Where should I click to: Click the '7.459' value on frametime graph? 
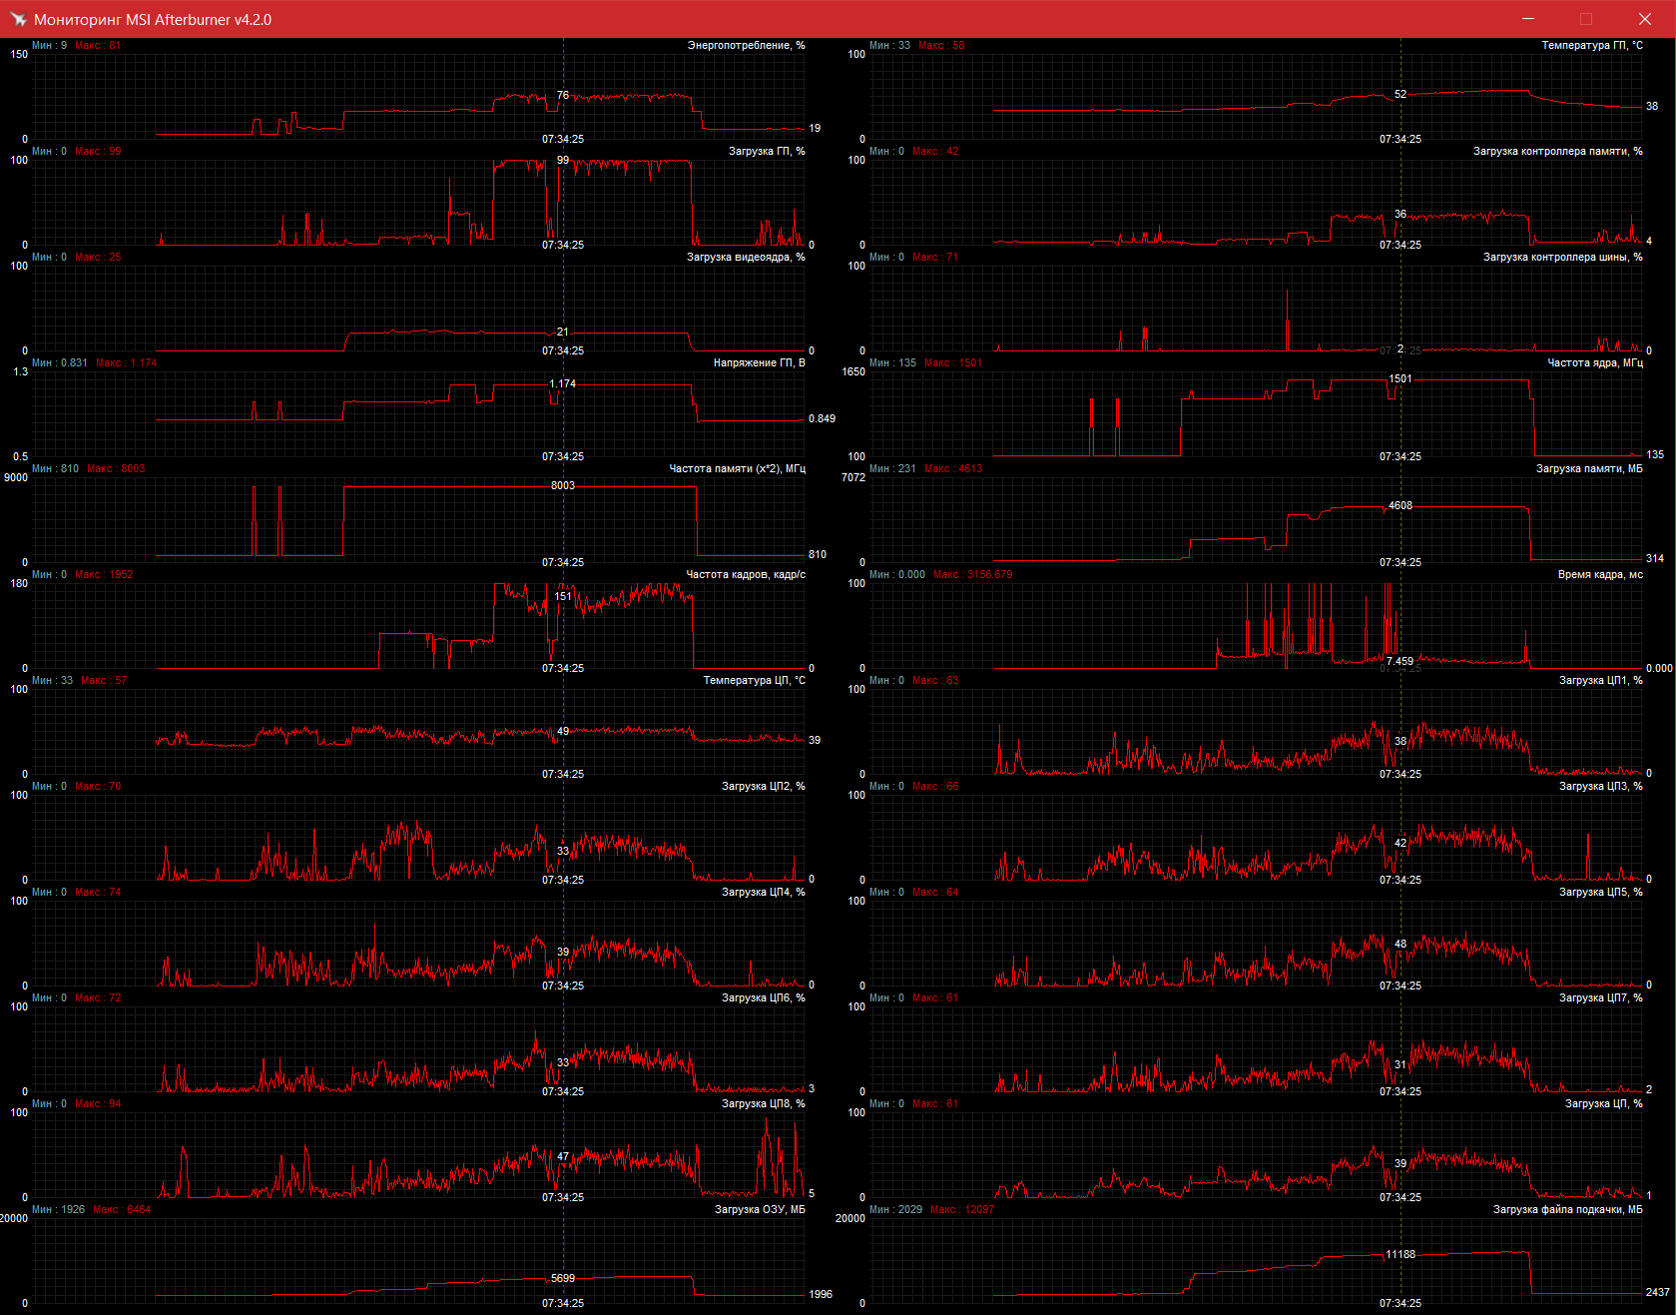pyautogui.click(x=1400, y=662)
